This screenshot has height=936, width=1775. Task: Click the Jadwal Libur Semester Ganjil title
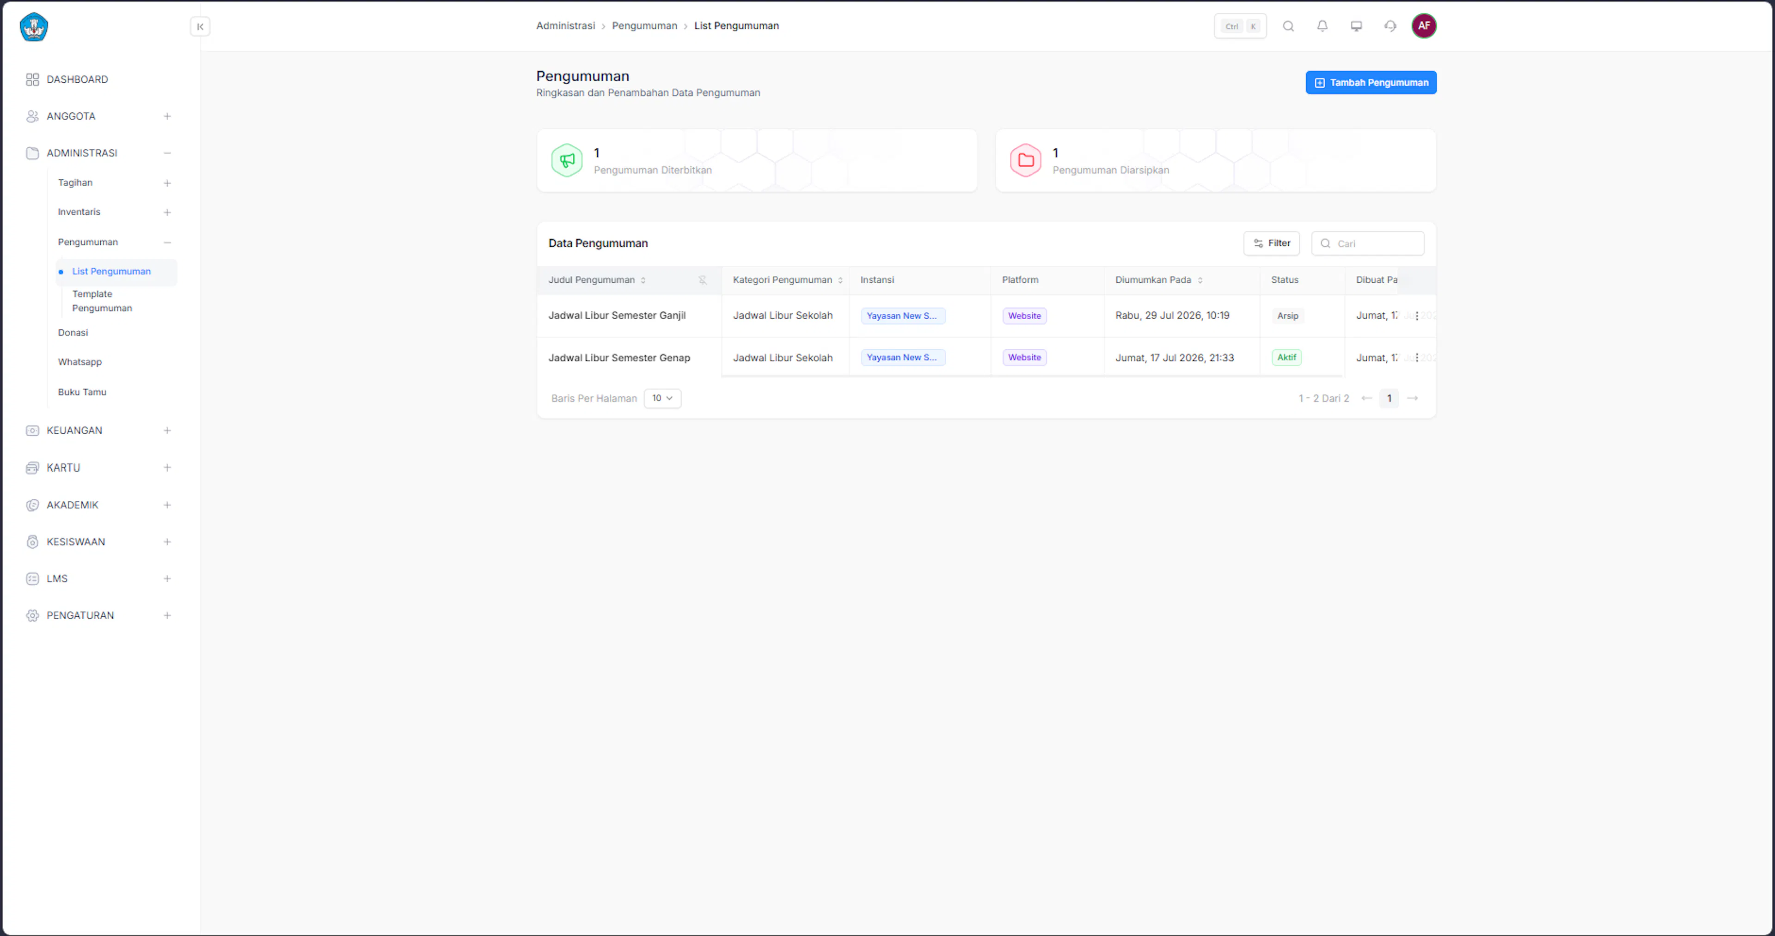point(617,316)
